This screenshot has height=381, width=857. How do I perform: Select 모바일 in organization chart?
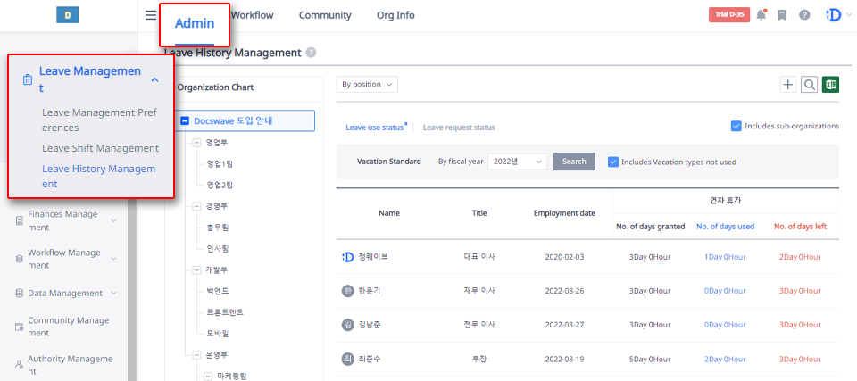(218, 334)
